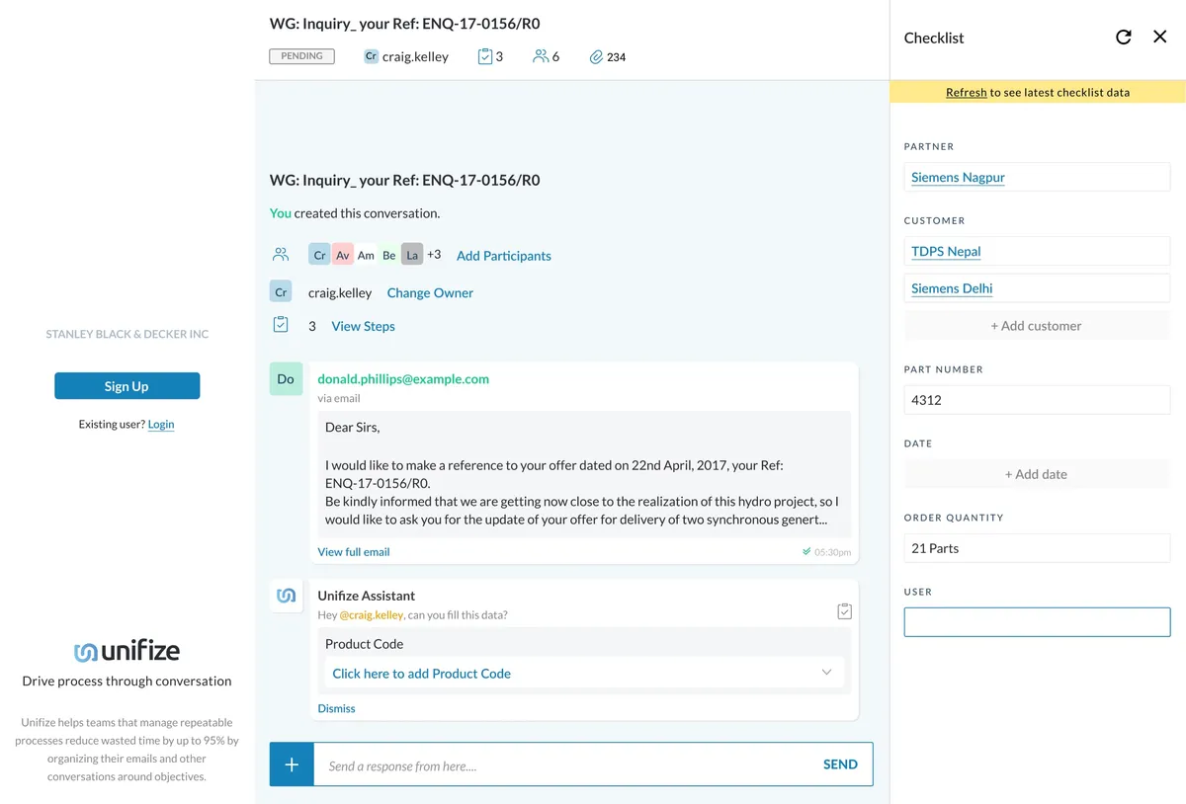1186x804 pixels.
Task: Open checklist icon on Unifize Assistant card
Action: tap(844, 611)
